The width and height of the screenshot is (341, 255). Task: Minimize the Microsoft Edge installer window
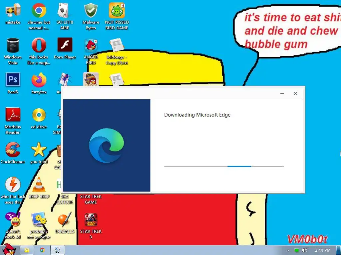(x=282, y=94)
